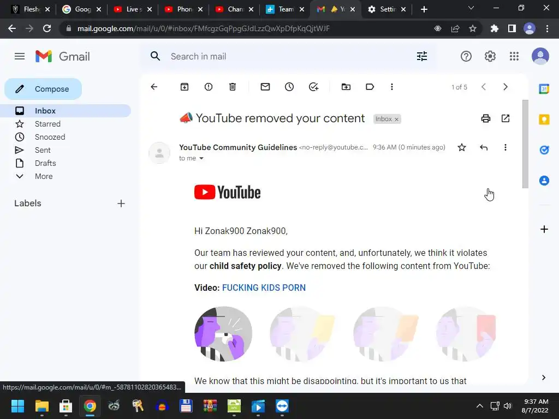Mark the email as unread
The height and width of the screenshot is (419, 559).
coord(265,87)
